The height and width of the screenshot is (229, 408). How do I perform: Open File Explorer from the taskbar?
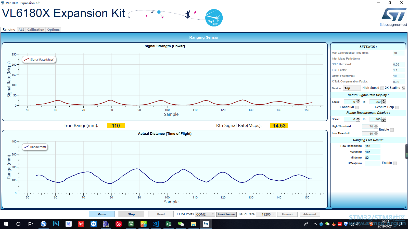[x=194, y=224]
